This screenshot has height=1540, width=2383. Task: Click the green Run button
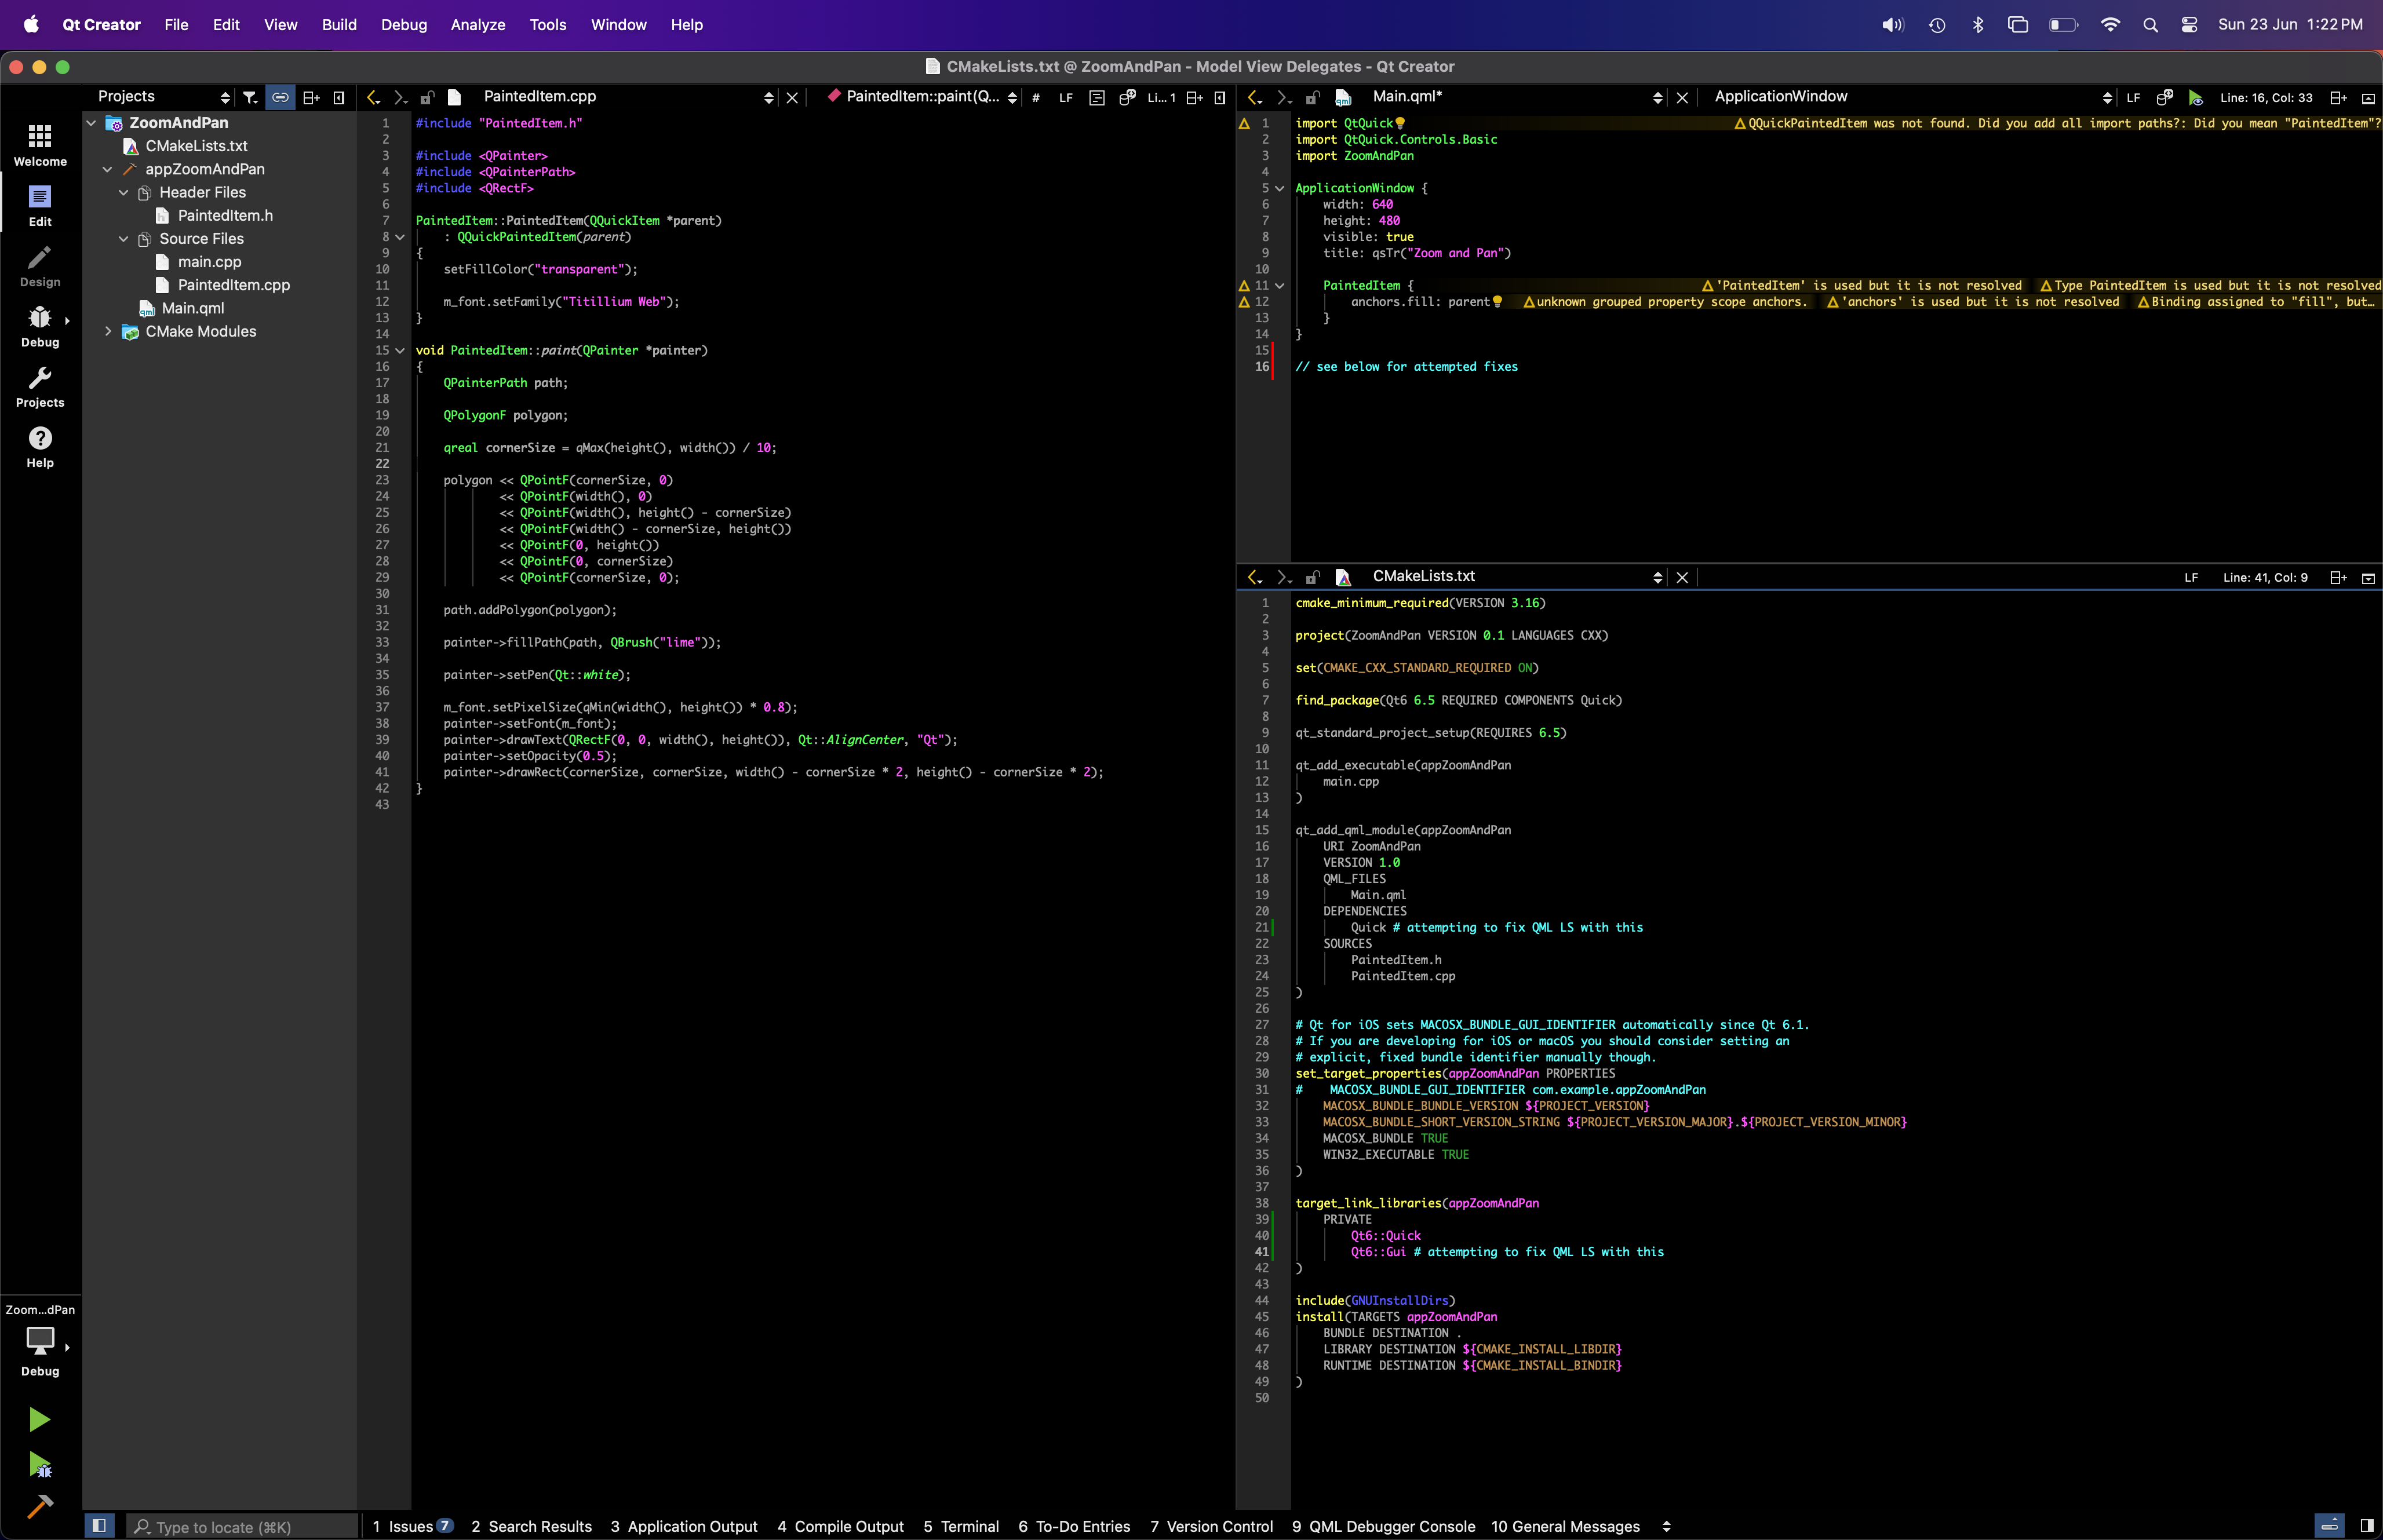(x=40, y=1419)
